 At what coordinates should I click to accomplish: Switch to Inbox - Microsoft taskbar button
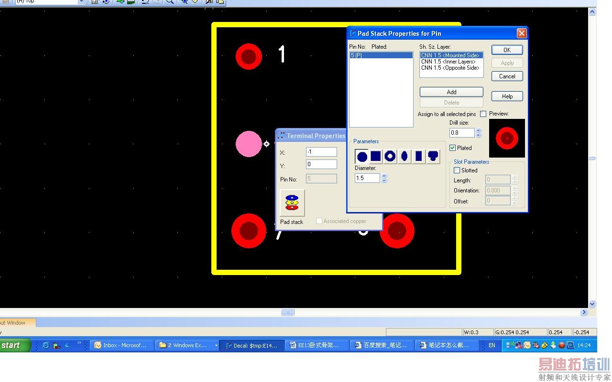pyautogui.click(x=122, y=345)
